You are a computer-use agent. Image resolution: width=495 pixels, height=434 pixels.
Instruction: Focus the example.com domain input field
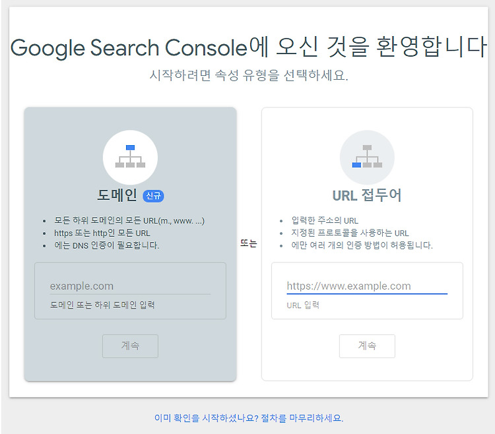[x=130, y=286]
